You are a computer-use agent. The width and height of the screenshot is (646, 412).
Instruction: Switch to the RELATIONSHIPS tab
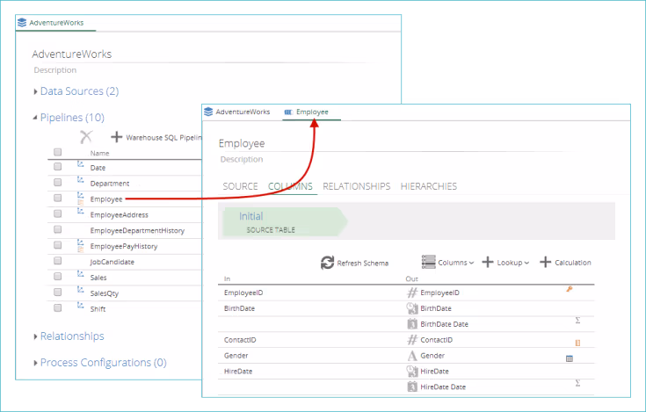(356, 186)
